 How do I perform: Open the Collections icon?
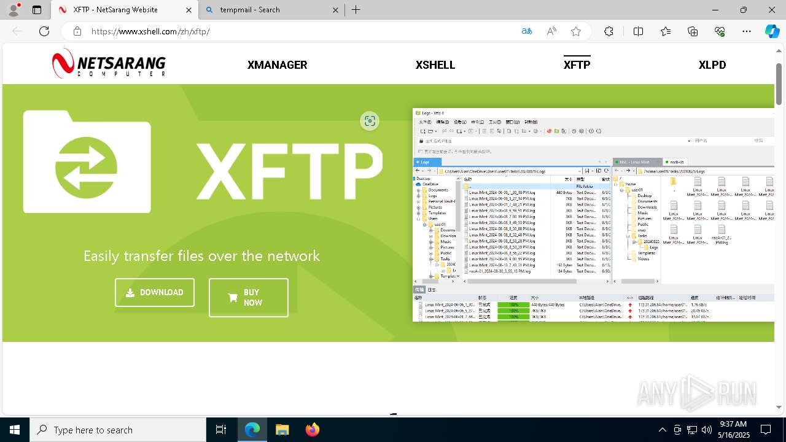693,31
